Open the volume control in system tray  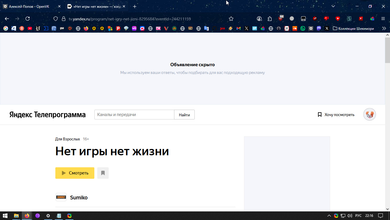click(350, 216)
